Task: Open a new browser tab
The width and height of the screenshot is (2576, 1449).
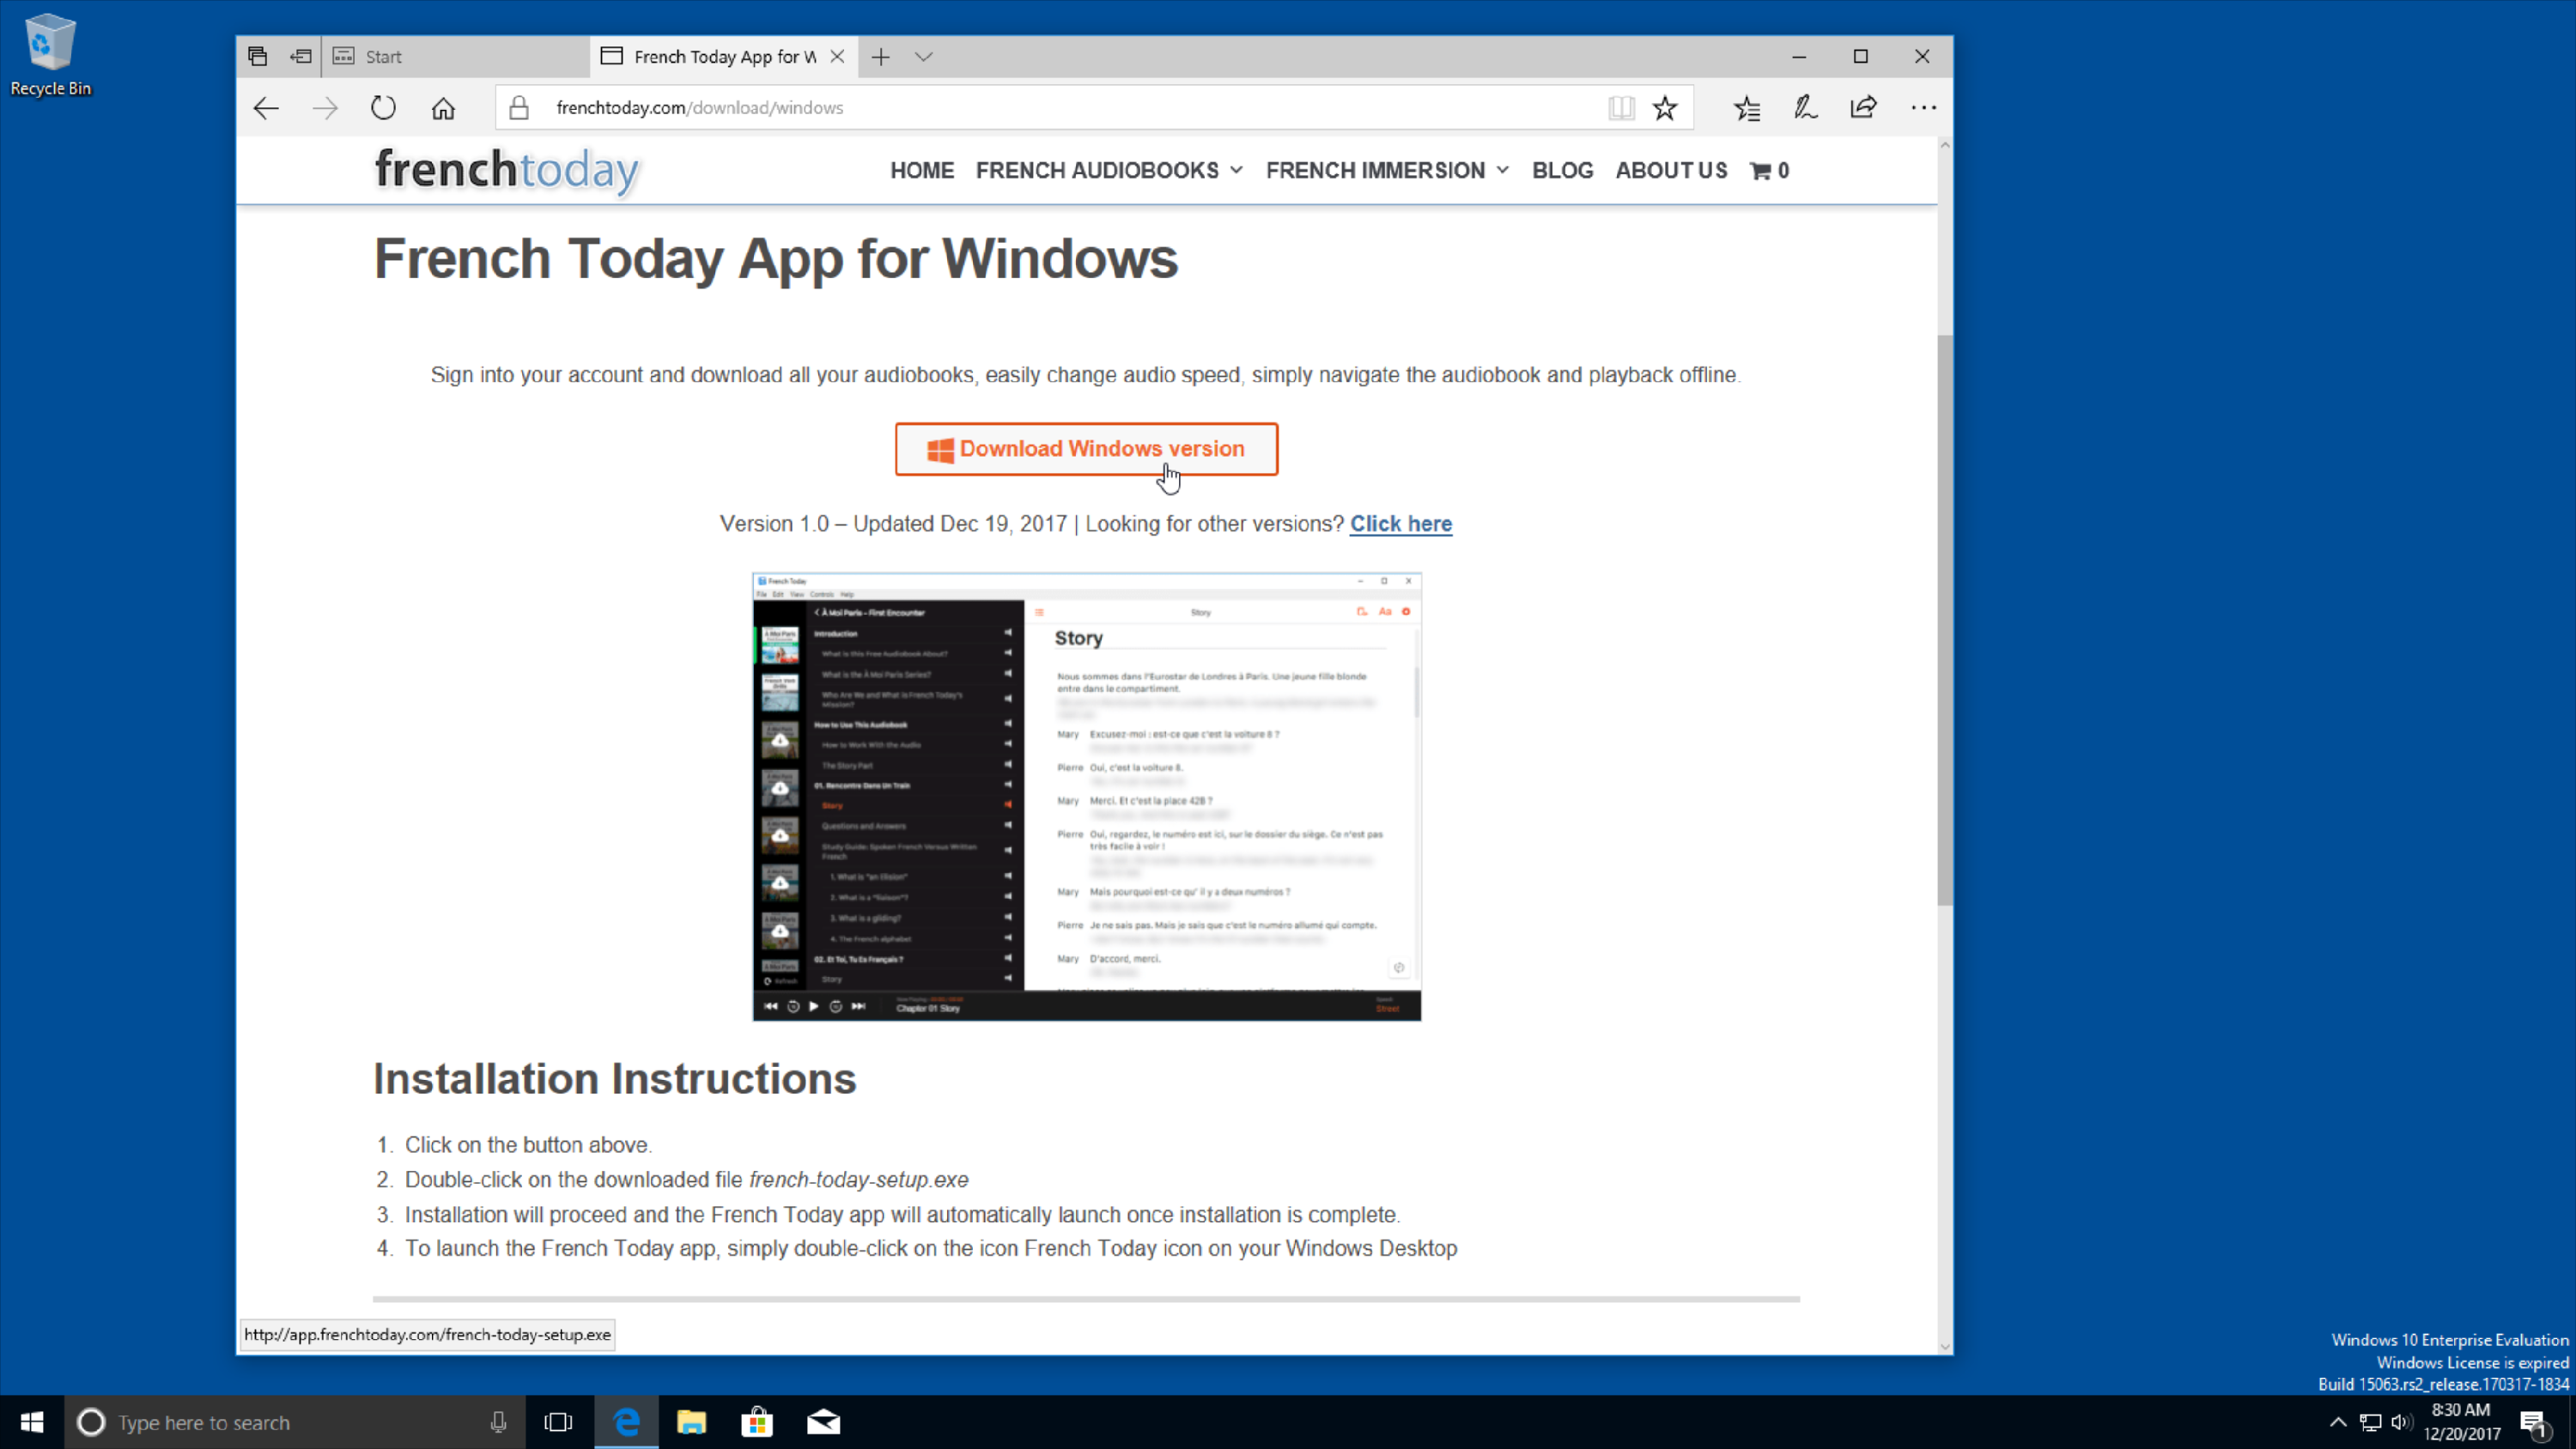Action: 880,56
